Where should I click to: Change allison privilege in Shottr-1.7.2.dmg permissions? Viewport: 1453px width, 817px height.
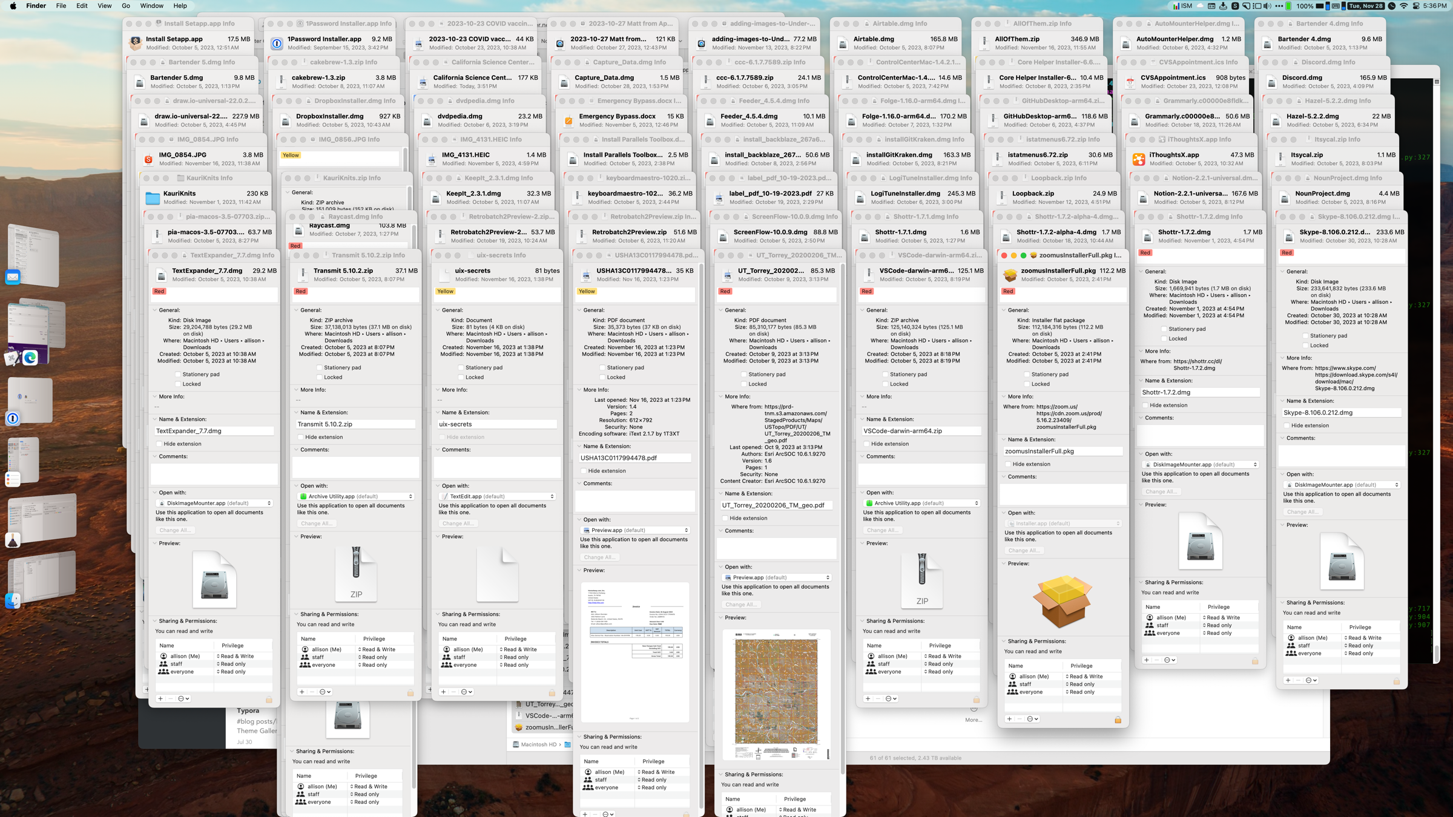(x=1223, y=618)
